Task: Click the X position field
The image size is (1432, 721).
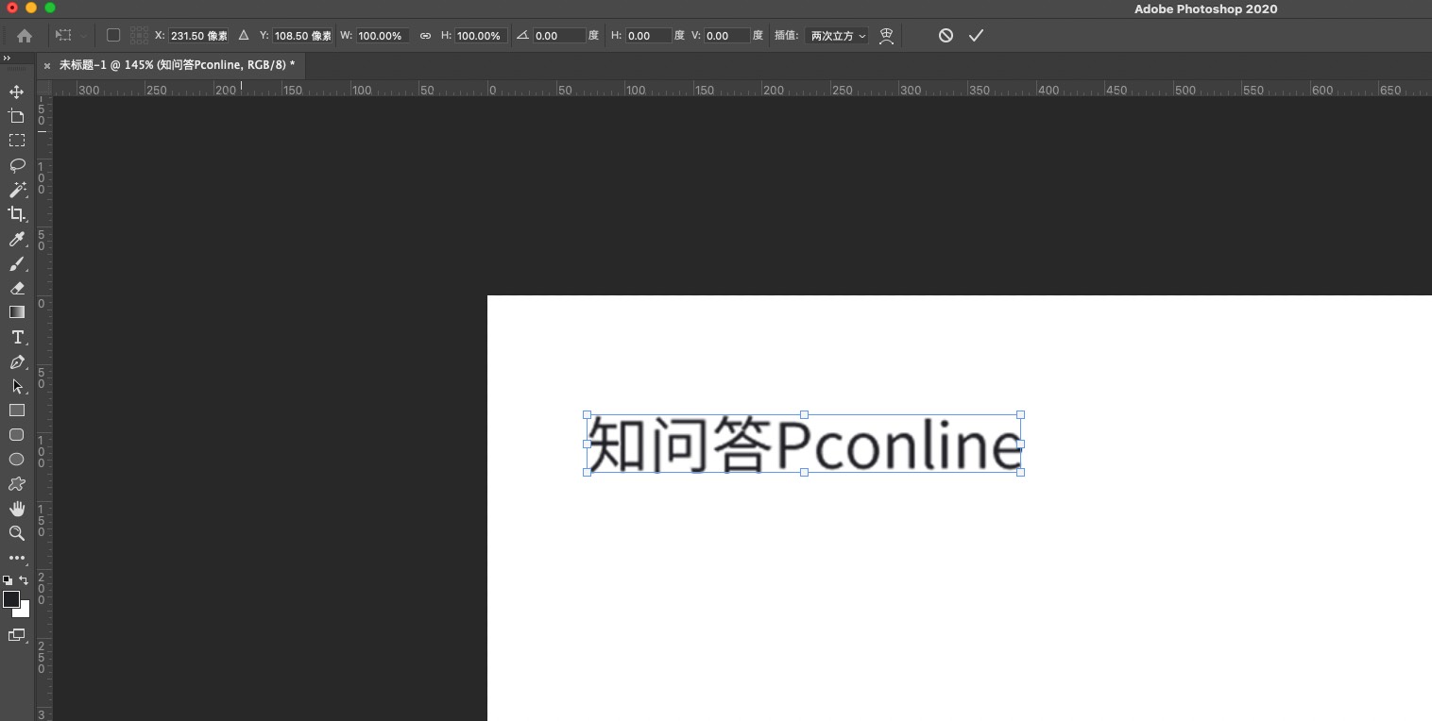Action: pos(198,36)
